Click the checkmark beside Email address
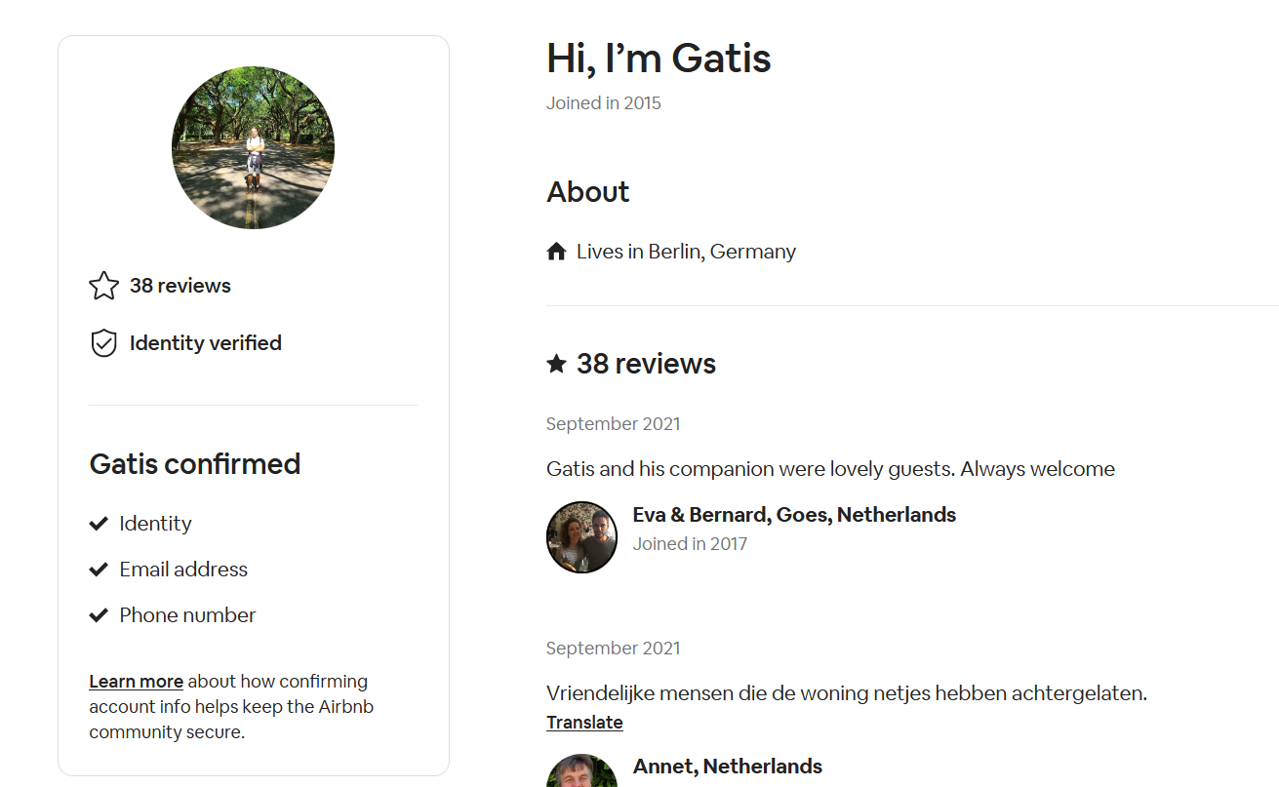The width and height of the screenshot is (1279, 787). (x=99, y=570)
